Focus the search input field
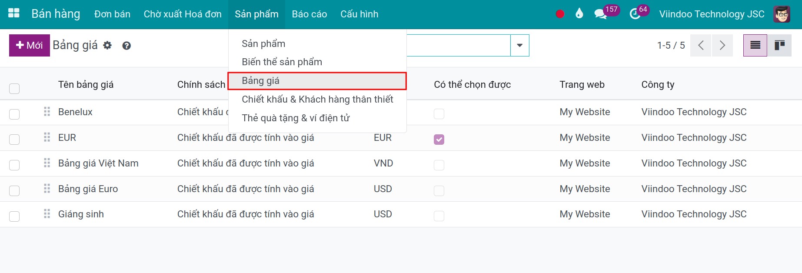 tap(458, 45)
